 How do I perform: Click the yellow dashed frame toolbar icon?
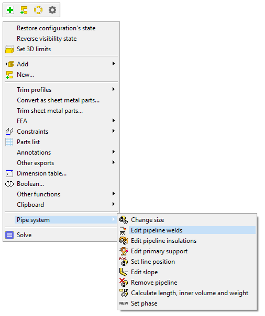coord(38,10)
